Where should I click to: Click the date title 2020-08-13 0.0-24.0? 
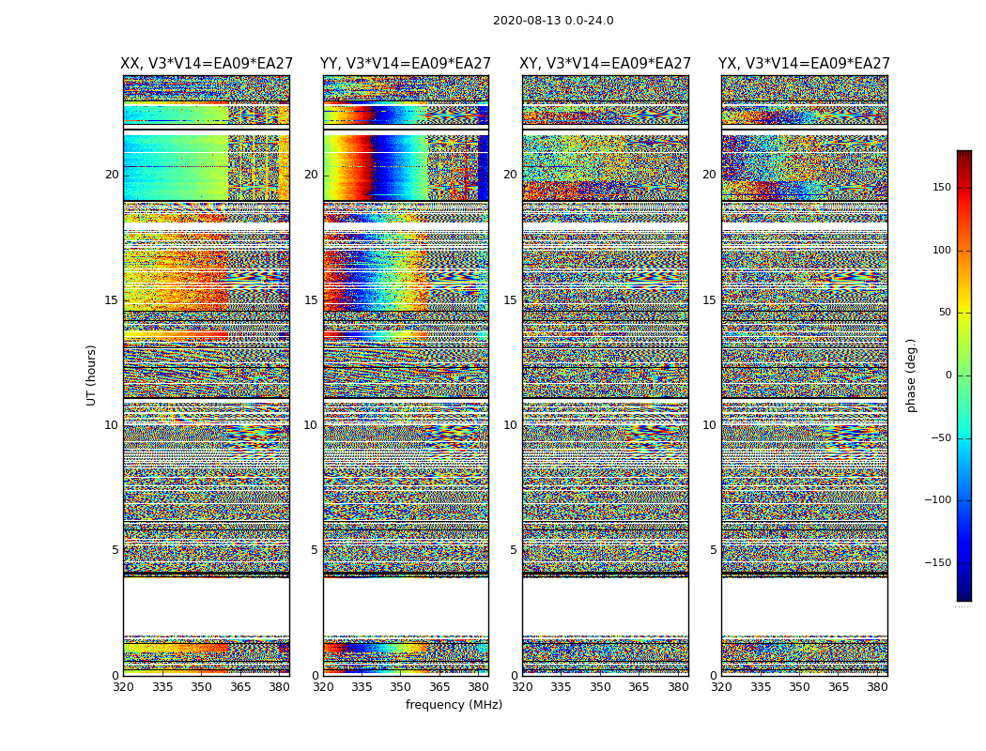553,20
